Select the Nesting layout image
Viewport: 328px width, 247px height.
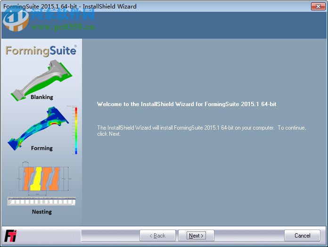43,179
